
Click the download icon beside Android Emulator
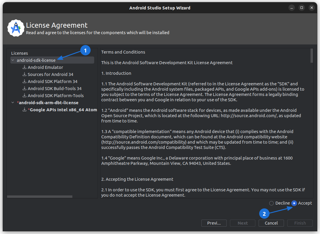coord(25,67)
